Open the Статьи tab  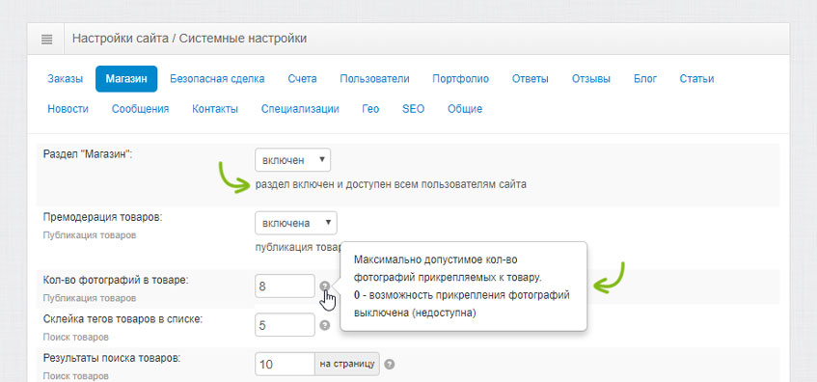tap(696, 79)
